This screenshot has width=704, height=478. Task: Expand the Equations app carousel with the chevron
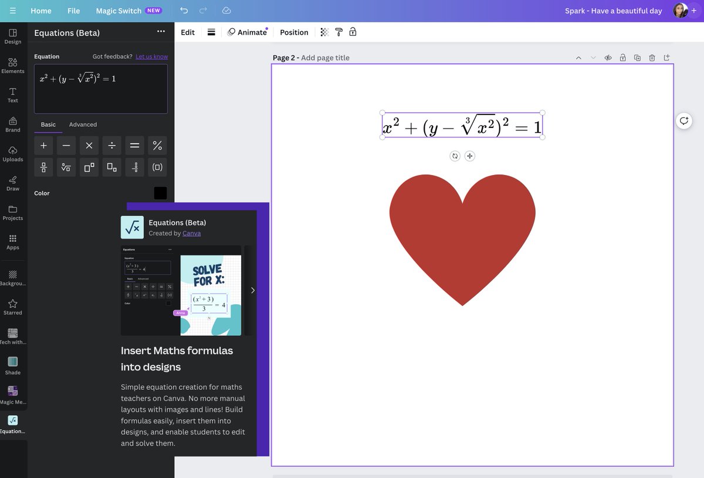(252, 289)
